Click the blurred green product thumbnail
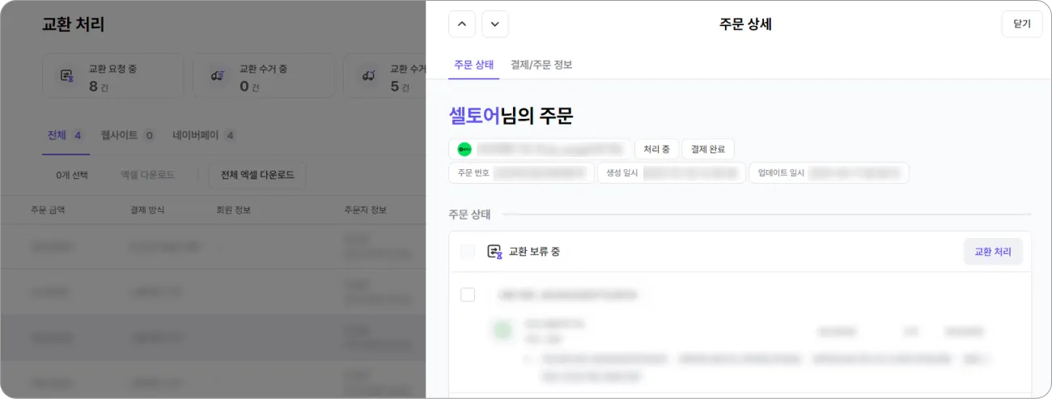The height and width of the screenshot is (399, 1052). (503, 329)
